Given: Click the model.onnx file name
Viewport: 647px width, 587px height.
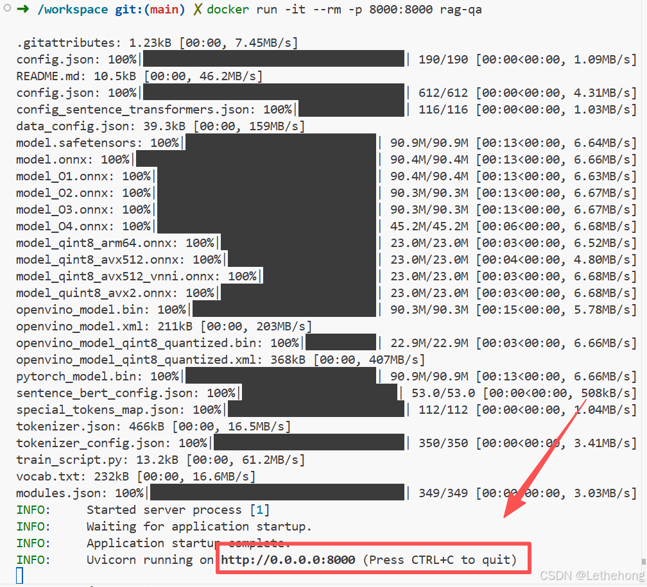Looking at the screenshot, I should coord(55,159).
